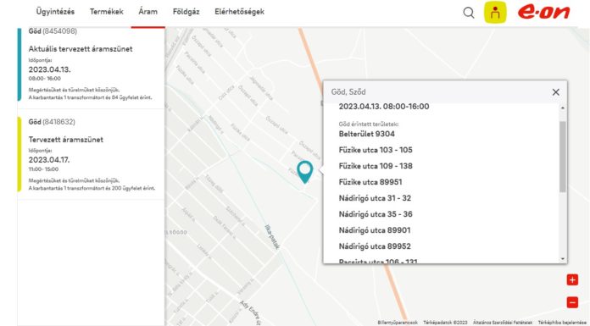Close the Göd, Sződ popup
The width and height of the screenshot is (590, 326).
(556, 92)
